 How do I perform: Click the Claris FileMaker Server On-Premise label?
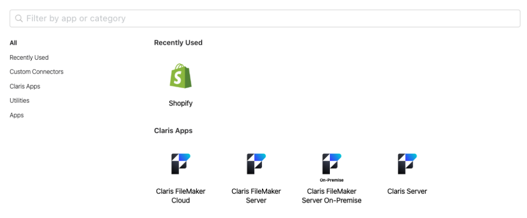pos(332,196)
